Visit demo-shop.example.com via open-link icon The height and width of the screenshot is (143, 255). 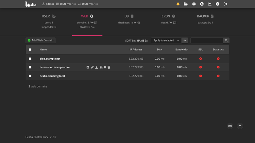88,67
